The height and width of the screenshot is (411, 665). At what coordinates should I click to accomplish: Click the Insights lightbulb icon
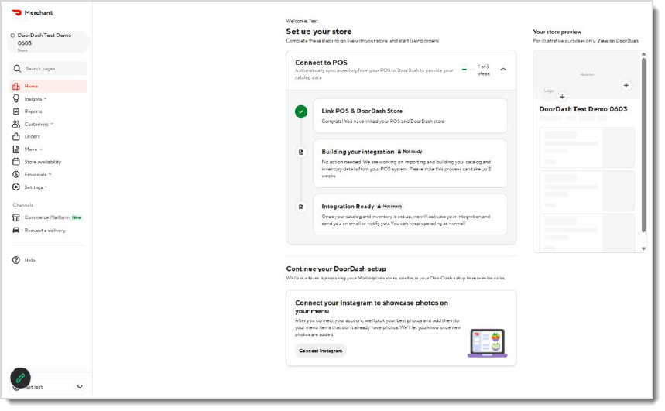coord(16,99)
